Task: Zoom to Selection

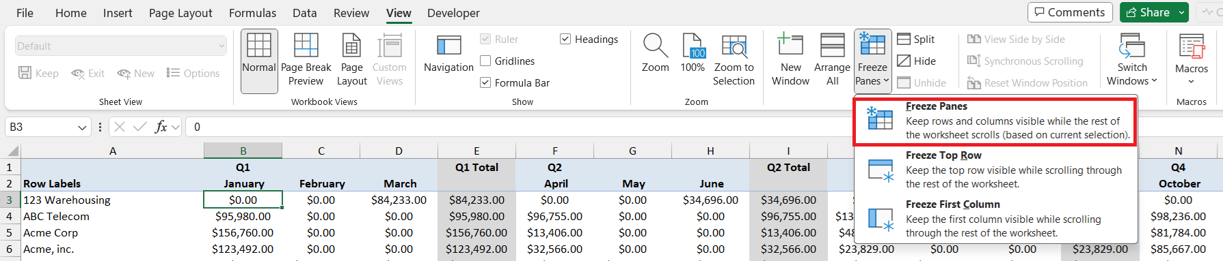Action: pyautogui.click(x=734, y=61)
